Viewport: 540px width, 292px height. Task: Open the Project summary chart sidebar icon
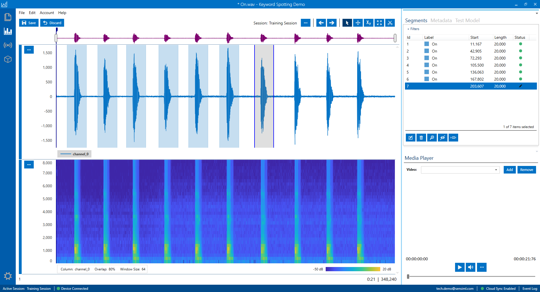click(8, 31)
